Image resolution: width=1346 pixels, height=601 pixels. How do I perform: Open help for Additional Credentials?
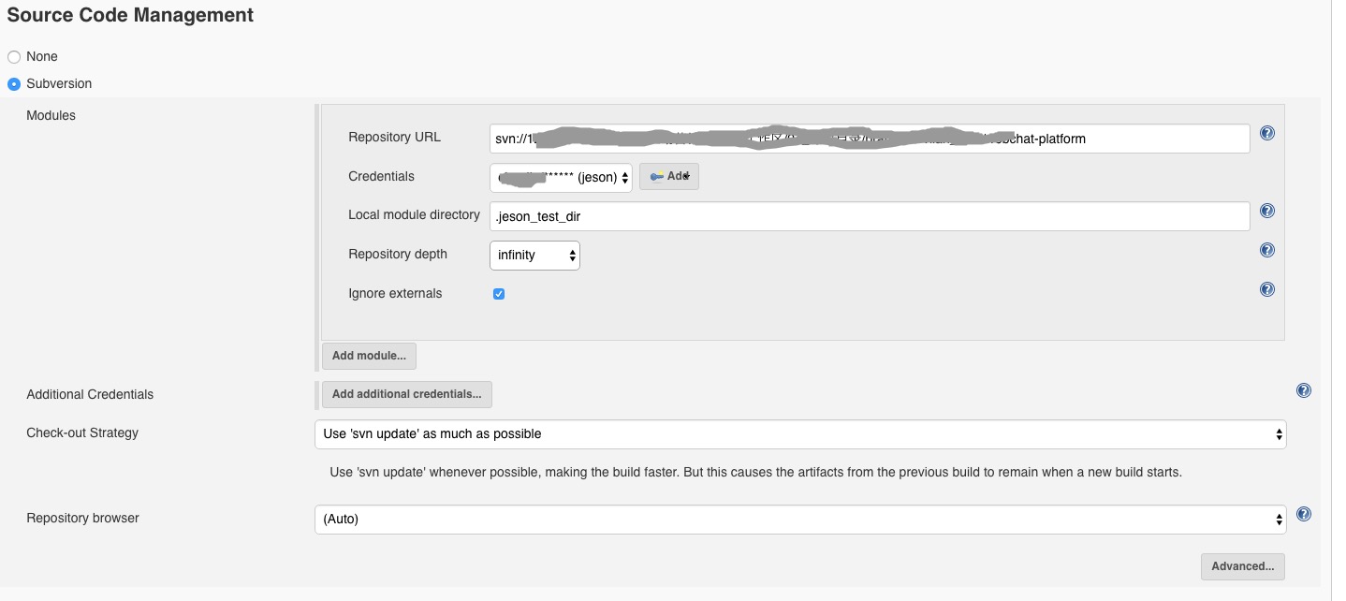click(1303, 390)
